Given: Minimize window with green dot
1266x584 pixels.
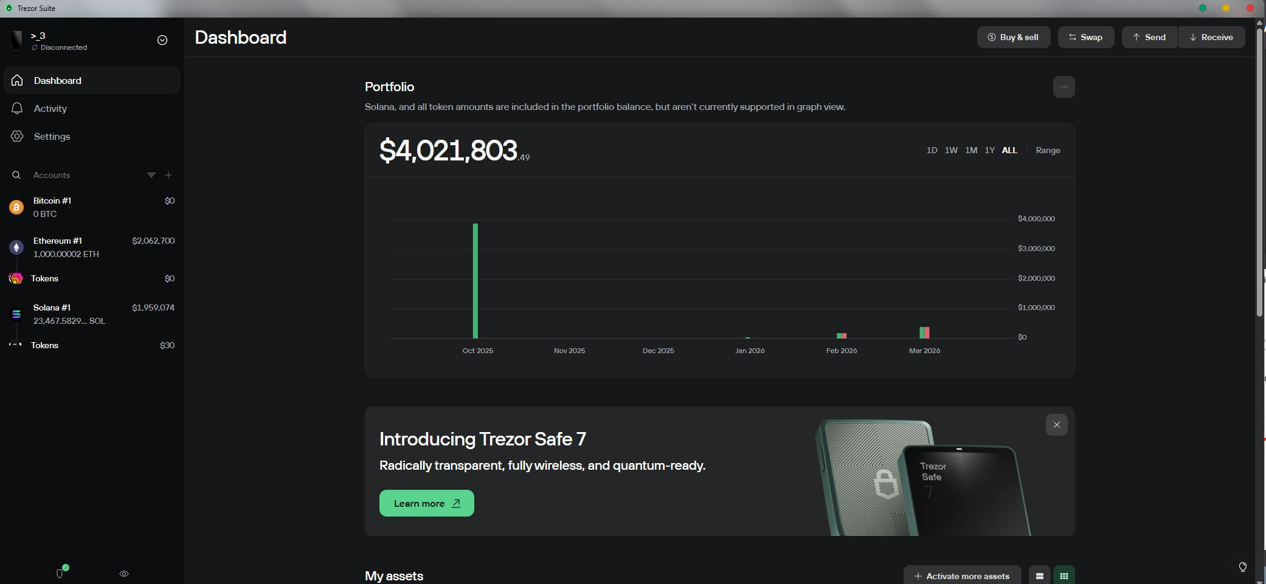Looking at the screenshot, I should pos(1202,8).
